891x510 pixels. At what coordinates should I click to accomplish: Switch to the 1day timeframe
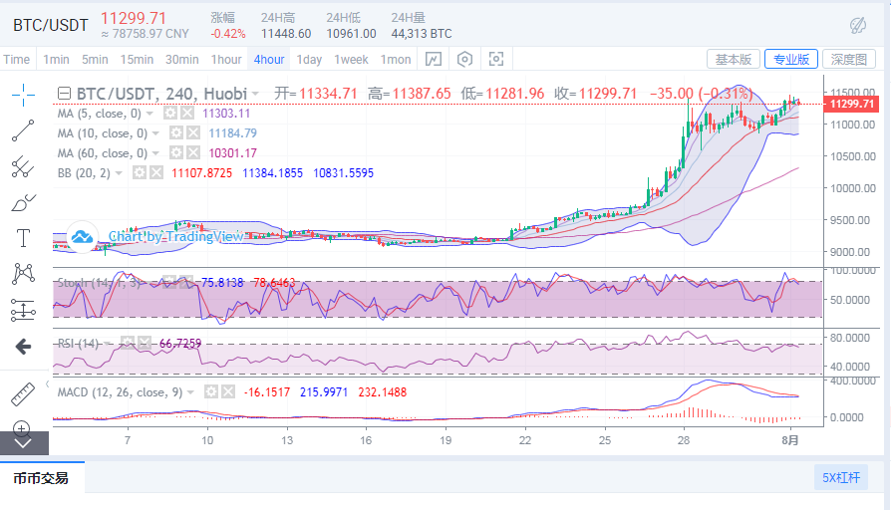(309, 60)
